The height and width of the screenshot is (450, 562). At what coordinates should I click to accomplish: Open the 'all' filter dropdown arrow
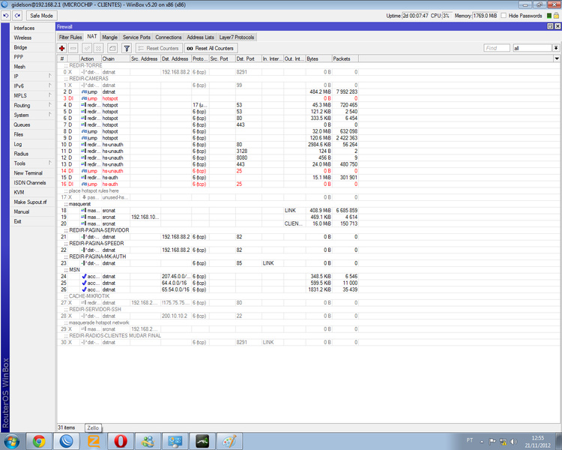click(556, 48)
